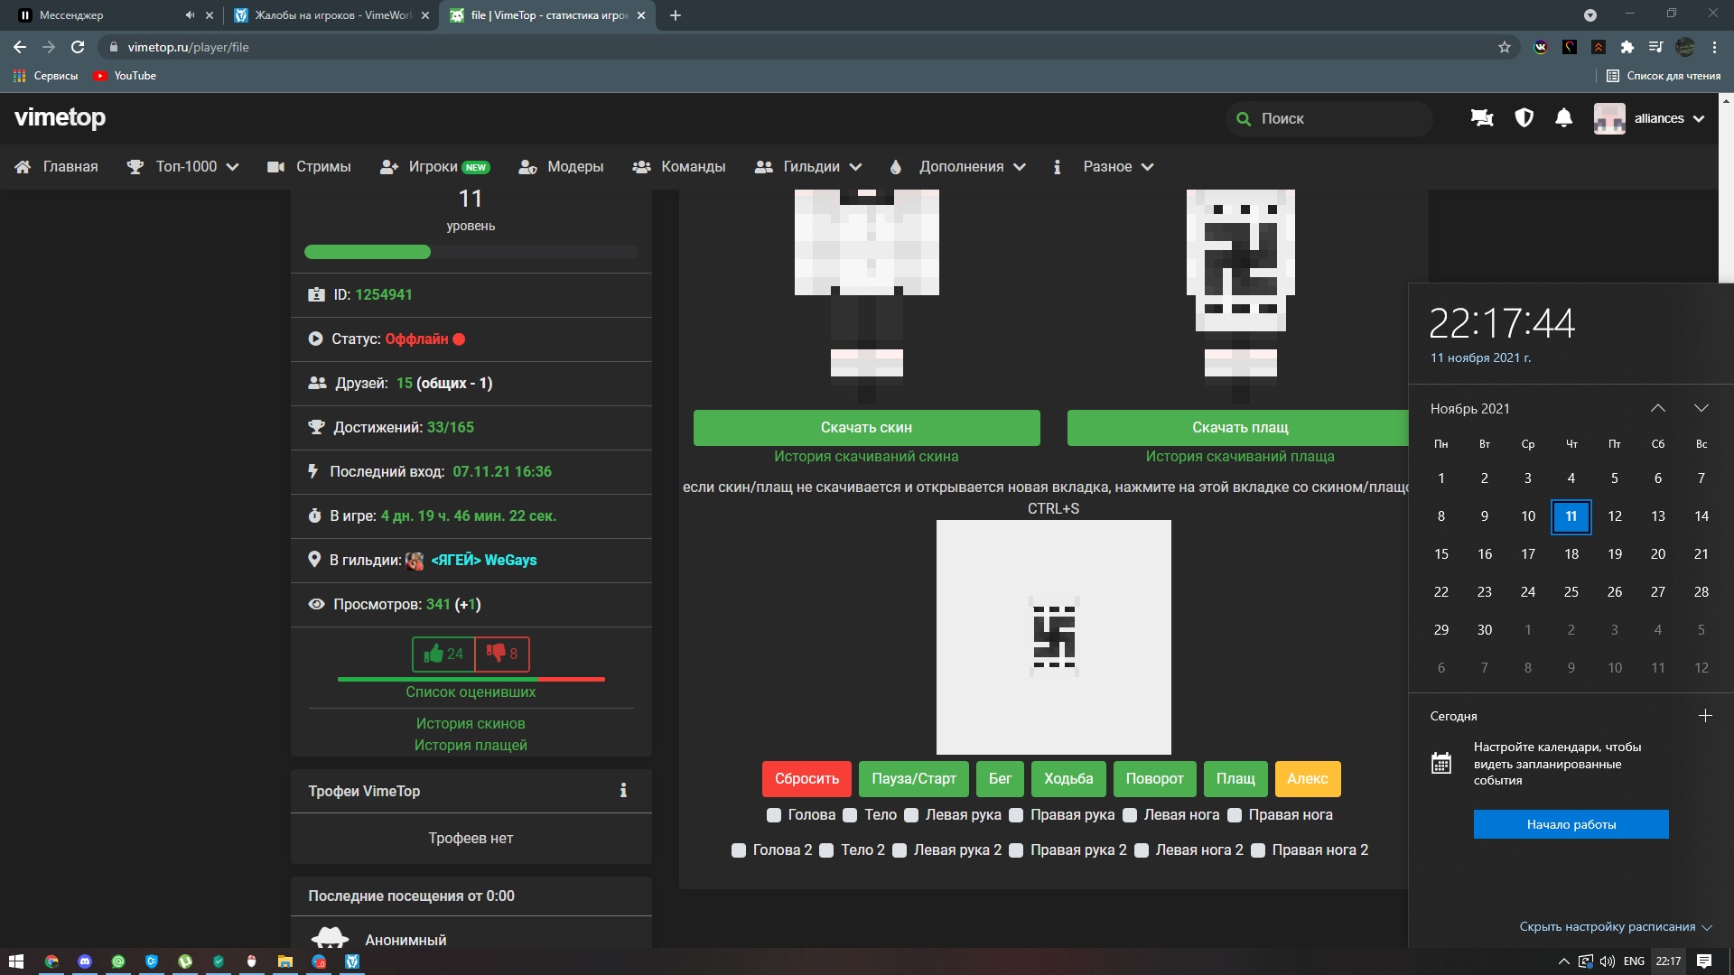
Task: Open the chat messages icon in header
Action: coord(1481,118)
